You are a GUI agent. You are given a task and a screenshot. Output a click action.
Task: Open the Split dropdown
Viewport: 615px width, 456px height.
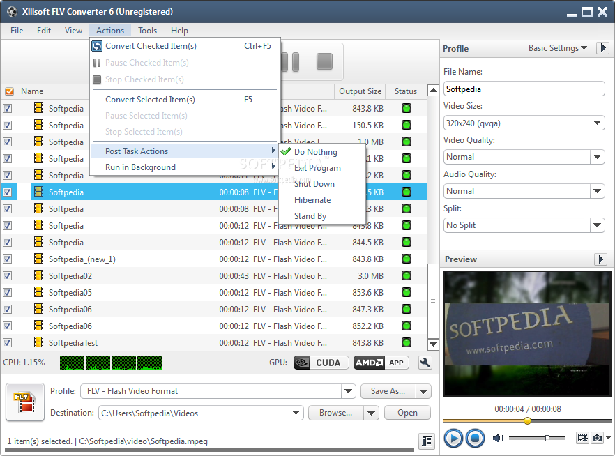[x=597, y=225]
